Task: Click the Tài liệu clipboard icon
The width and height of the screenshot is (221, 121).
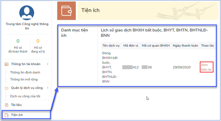Action: click(x=7, y=105)
